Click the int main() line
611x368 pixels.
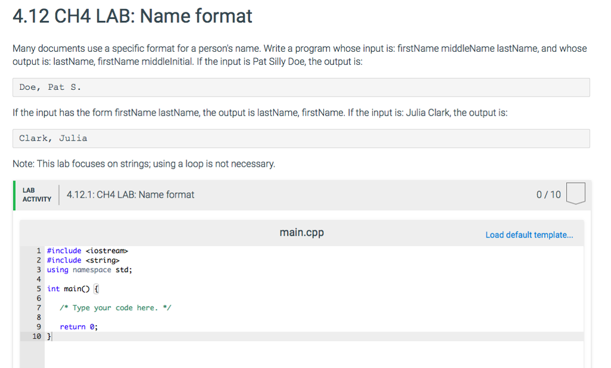click(72, 288)
